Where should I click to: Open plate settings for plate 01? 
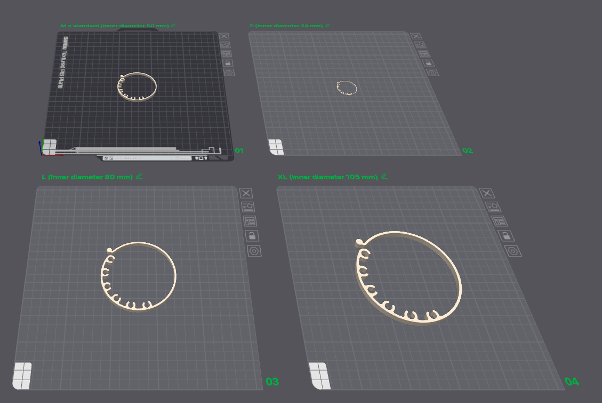(229, 72)
